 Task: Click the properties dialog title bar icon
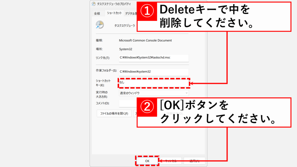coord(93,4)
